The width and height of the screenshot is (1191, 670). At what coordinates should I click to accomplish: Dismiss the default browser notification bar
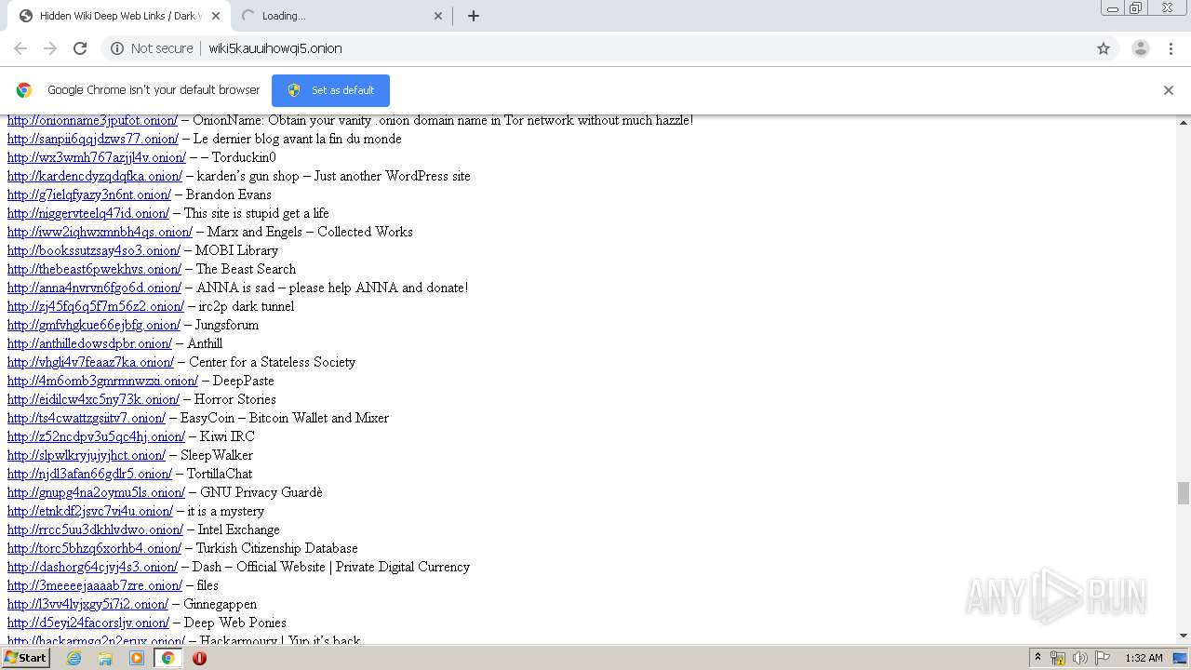[x=1169, y=90]
